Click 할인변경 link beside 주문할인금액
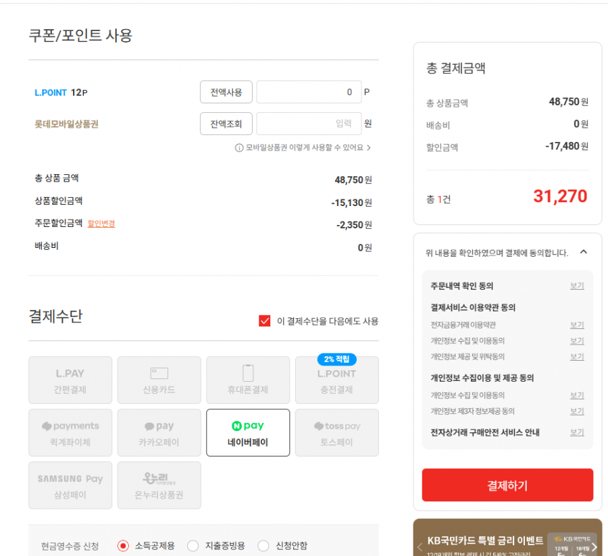Screen dimensions: 608x556 tap(101, 224)
